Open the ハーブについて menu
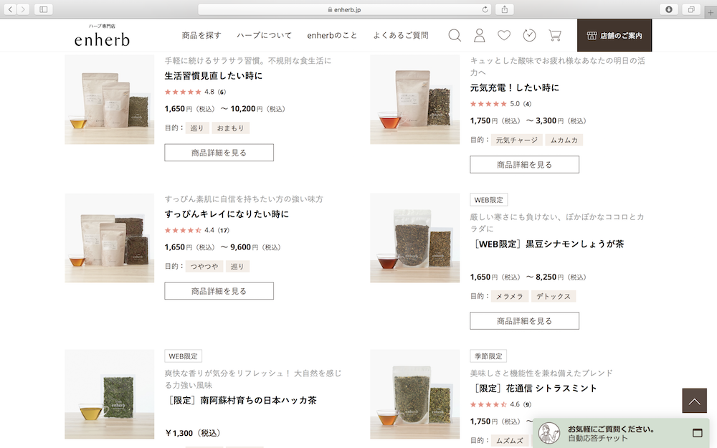Image resolution: width=717 pixels, height=448 pixels. [264, 35]
